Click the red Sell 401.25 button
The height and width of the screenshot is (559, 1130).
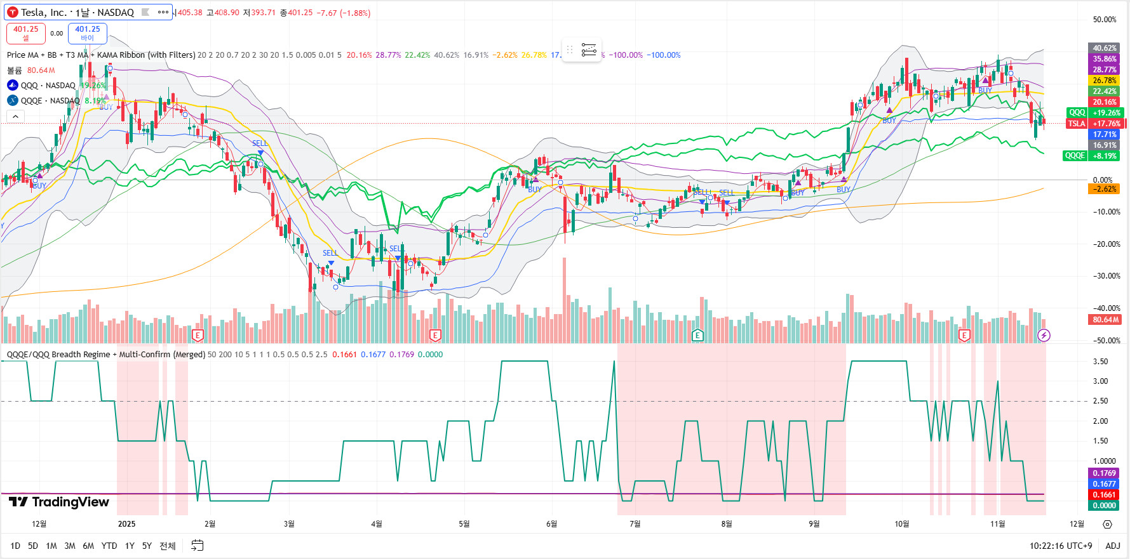(25, 33)
